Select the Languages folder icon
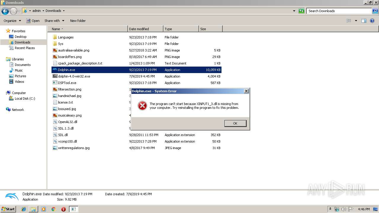This screenshot has width=379, height=213. [55, 37]
